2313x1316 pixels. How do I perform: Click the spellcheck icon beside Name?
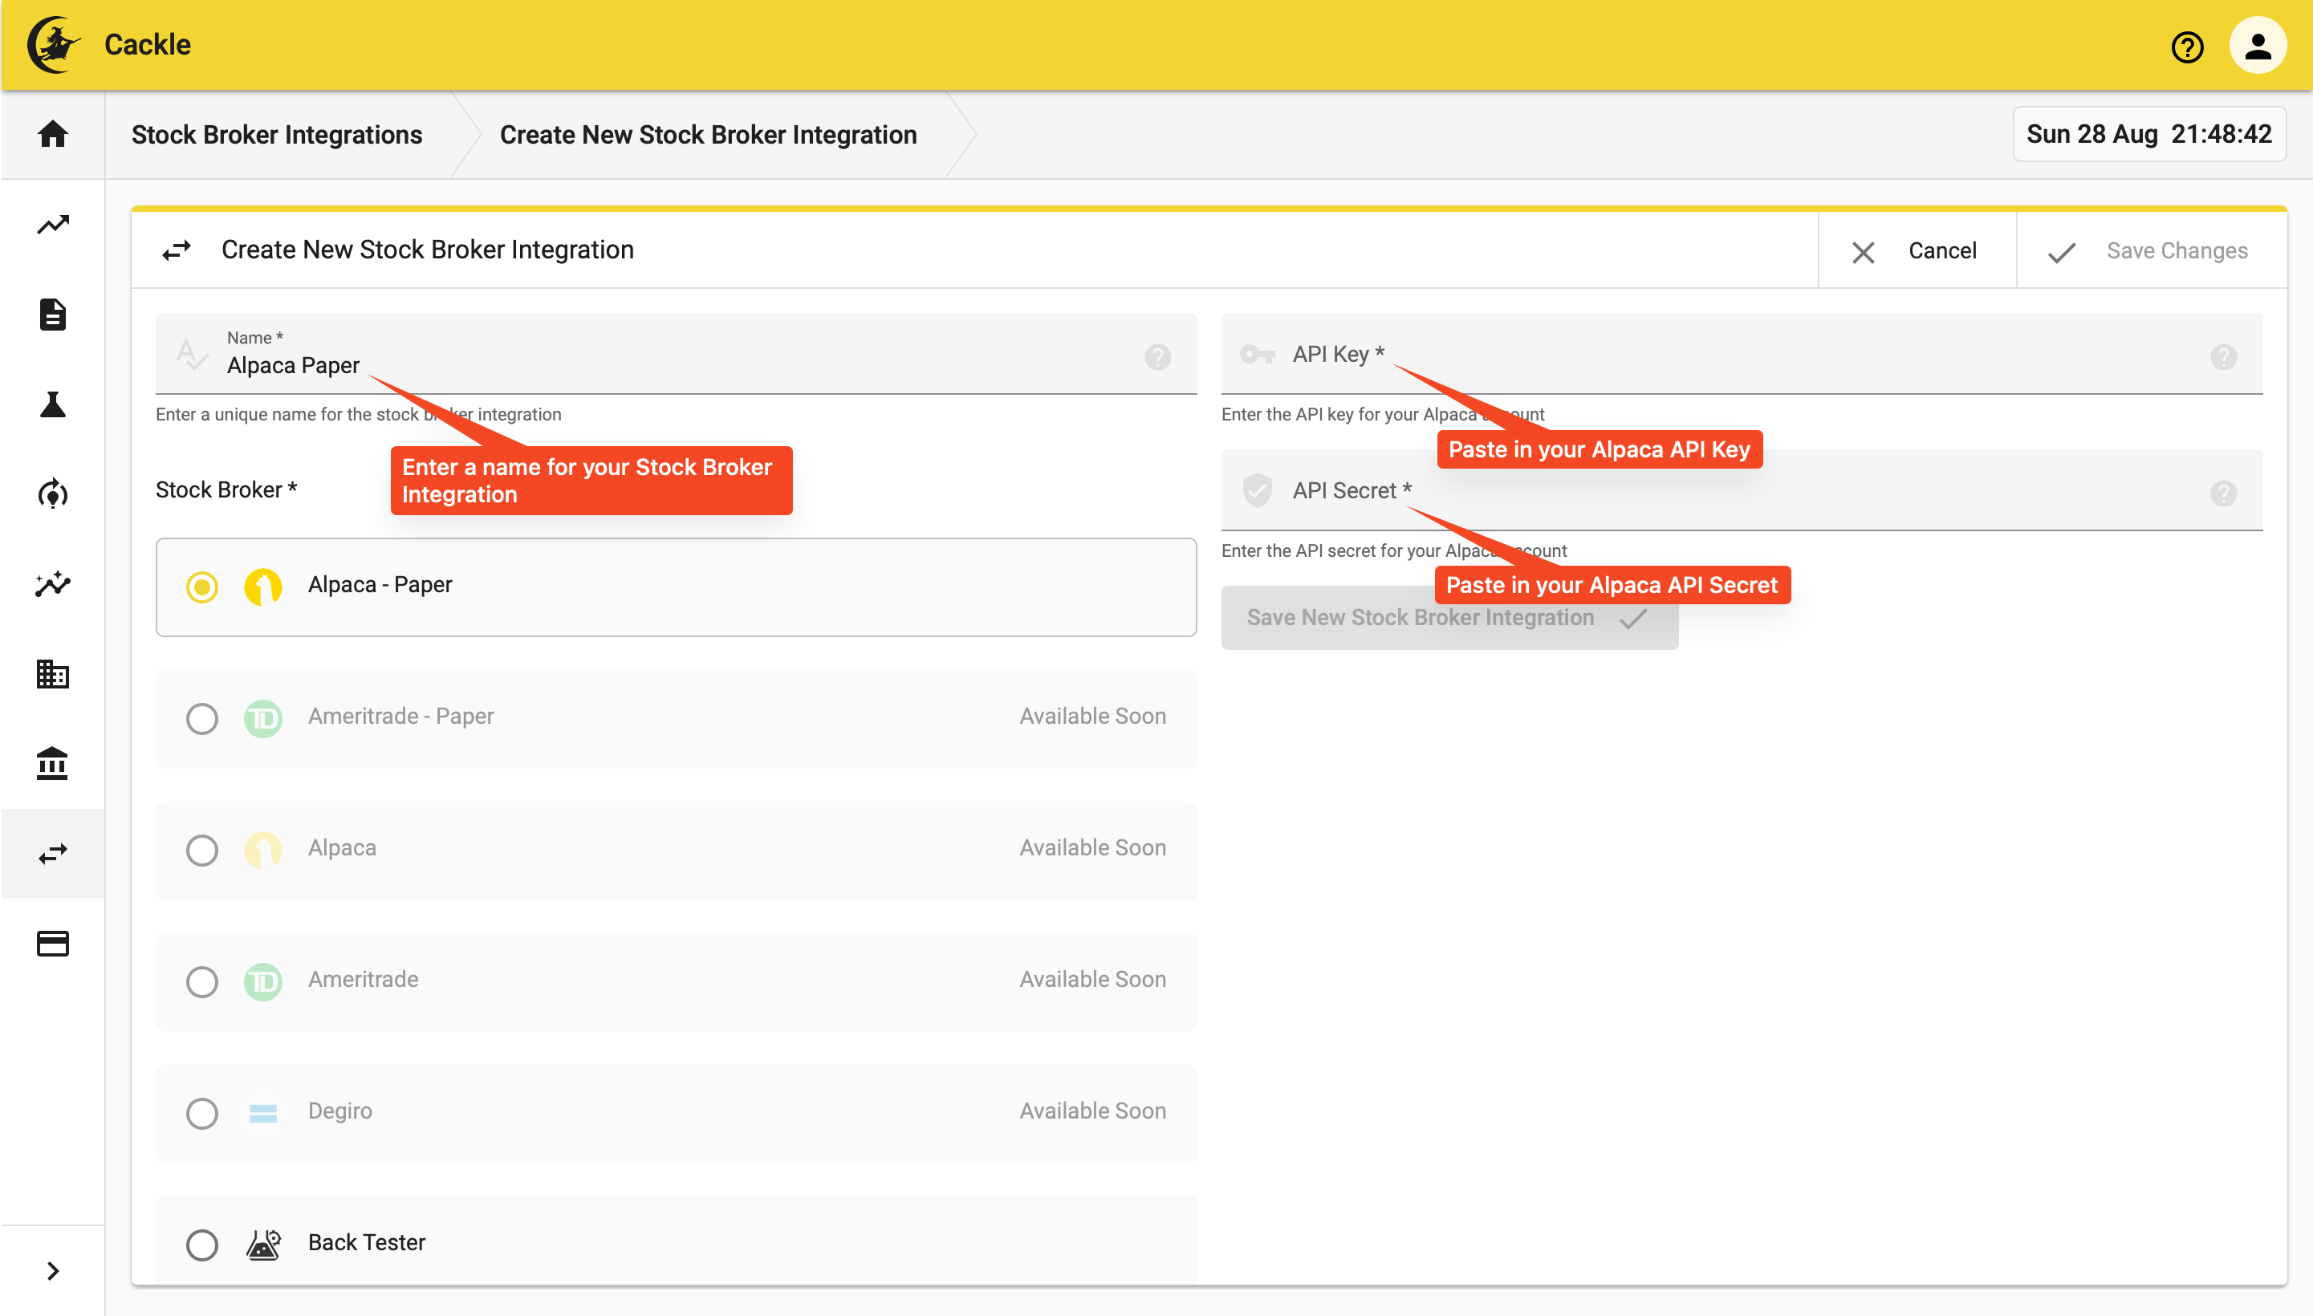[192, 355]
